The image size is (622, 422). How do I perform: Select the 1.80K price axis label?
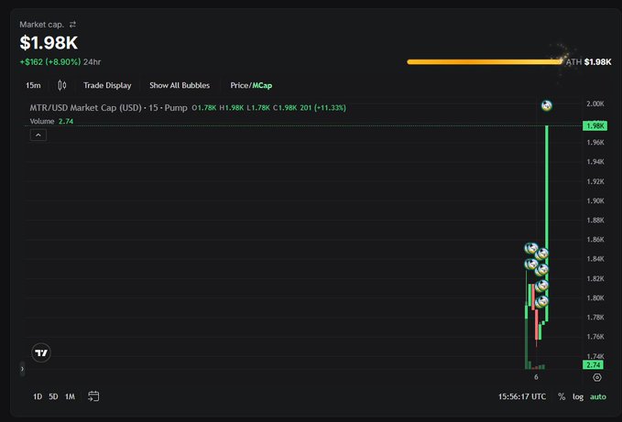tap(595, 298)
